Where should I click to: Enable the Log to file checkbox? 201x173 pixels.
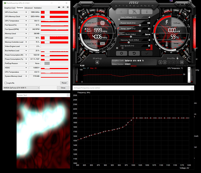(6, 83)
